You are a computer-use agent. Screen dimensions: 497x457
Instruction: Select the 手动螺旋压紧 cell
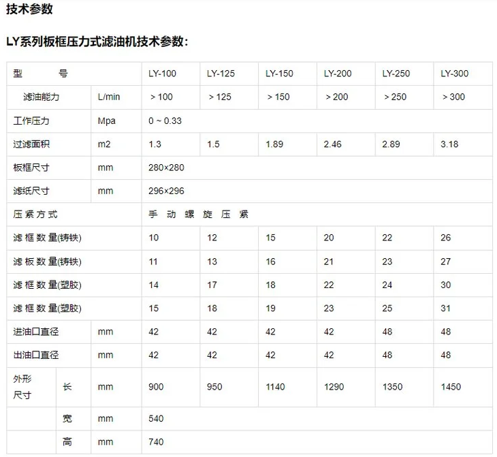coord(198,214)
